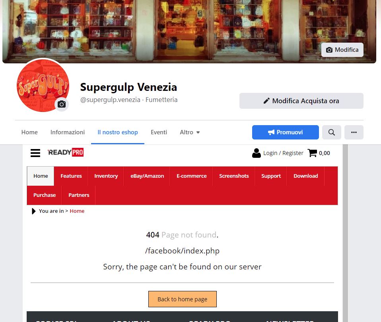The width and height of the screenshot is (381, 322).
Task: Click the user profile icon near Login
Action: pyautogui.click(x=257, y=153)
